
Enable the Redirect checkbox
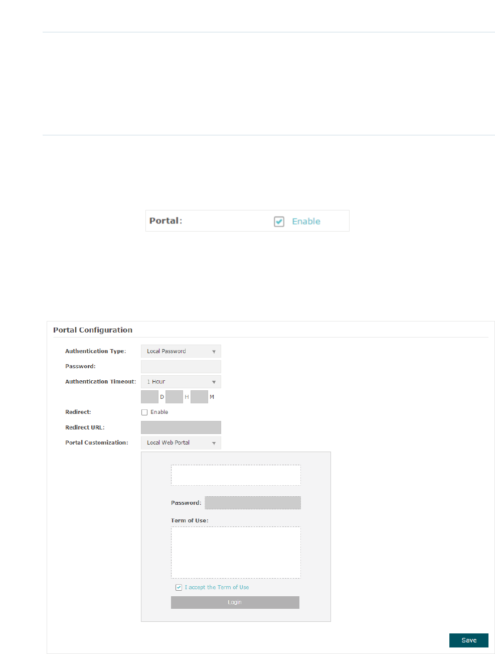(144, 412)
